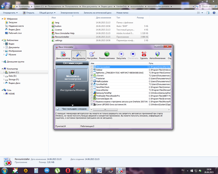Screen dimensions: 218x174
Task: Open Explorer help icon
Action: [214, 13]
